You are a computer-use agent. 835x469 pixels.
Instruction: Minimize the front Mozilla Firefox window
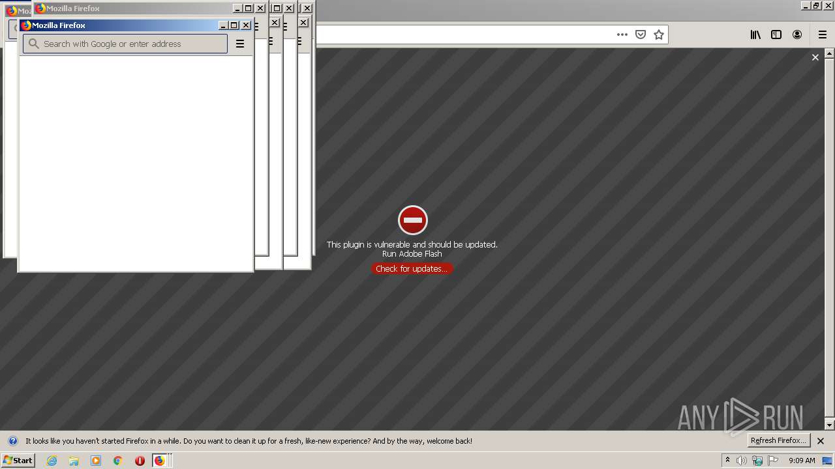coord(223,25)
